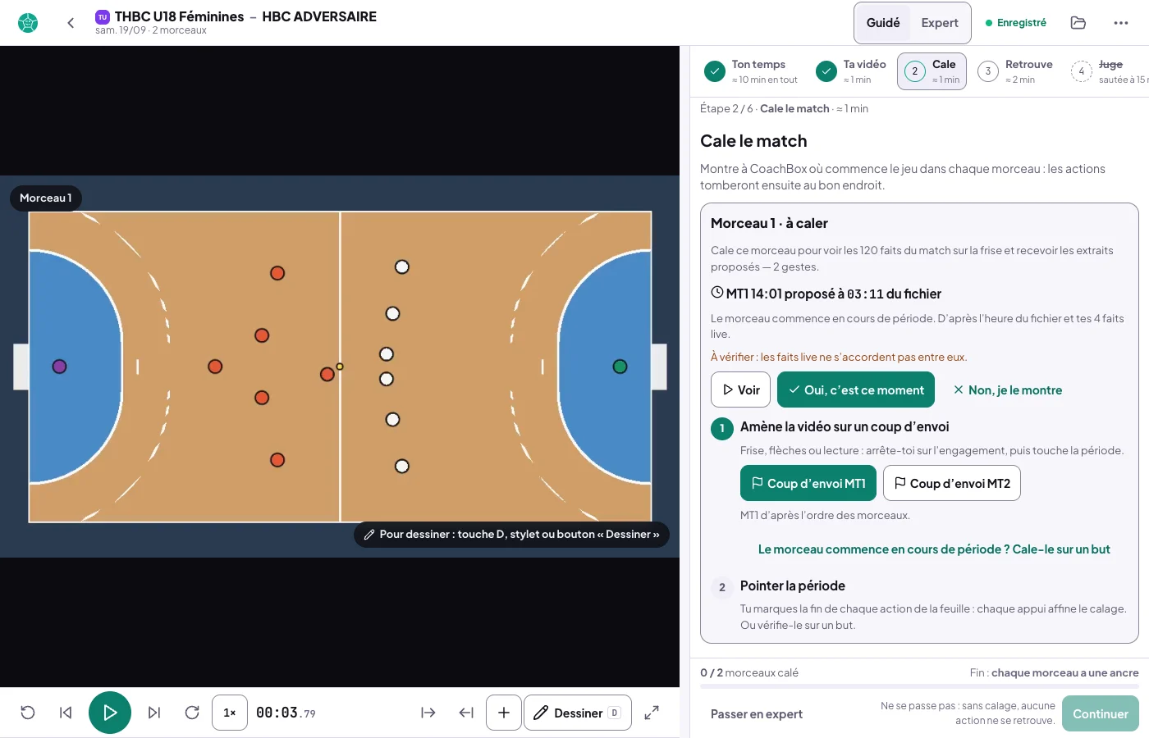Click the 00:03.79 timecode display
Viewport: 1149px width, 738px height.
[286, 713]
